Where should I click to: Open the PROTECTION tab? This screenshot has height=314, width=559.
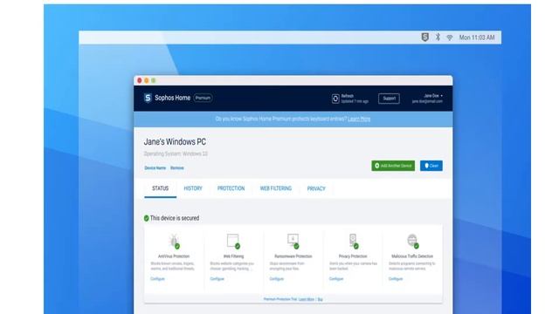[231, 188]
